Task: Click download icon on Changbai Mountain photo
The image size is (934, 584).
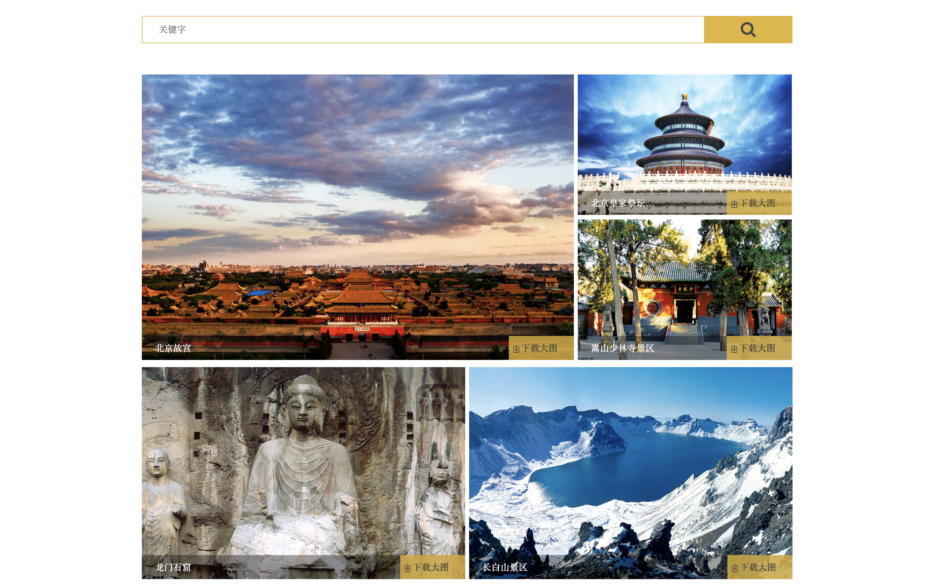Action: [735, 568]
